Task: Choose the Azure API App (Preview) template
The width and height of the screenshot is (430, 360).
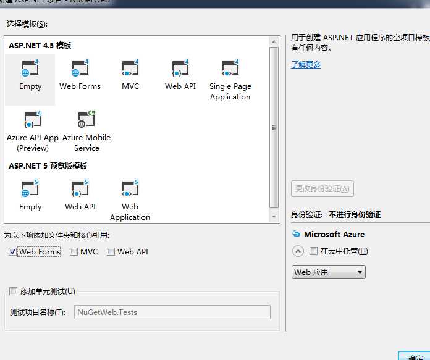Action: [33, 132]
